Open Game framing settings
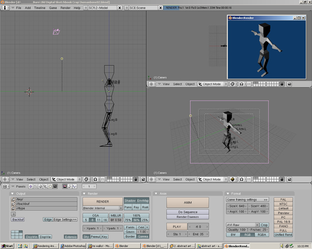Screen dimensions: 312x249 coord(247,200)
